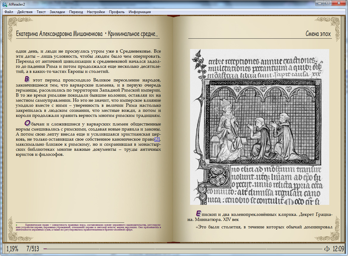348x256 pixels.
Task: Open the Информация menu
Action: (x=140, y=12)
